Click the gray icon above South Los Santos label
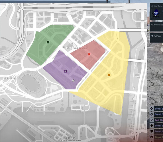Viewport: 163px width, 142px height. [72, 43]
